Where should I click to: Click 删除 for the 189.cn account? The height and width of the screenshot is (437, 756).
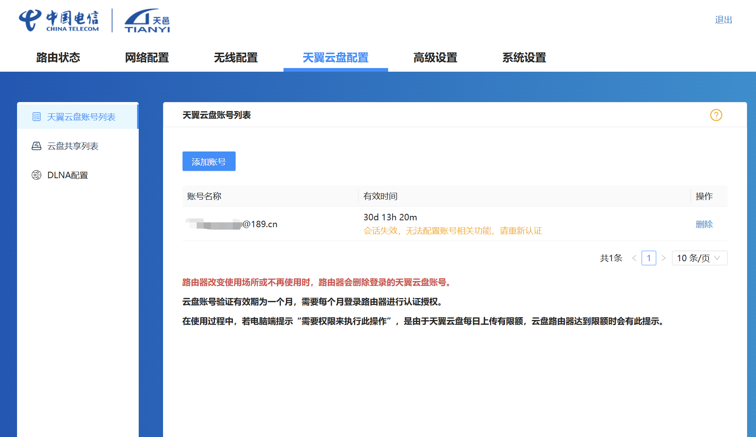coord(704,224)
